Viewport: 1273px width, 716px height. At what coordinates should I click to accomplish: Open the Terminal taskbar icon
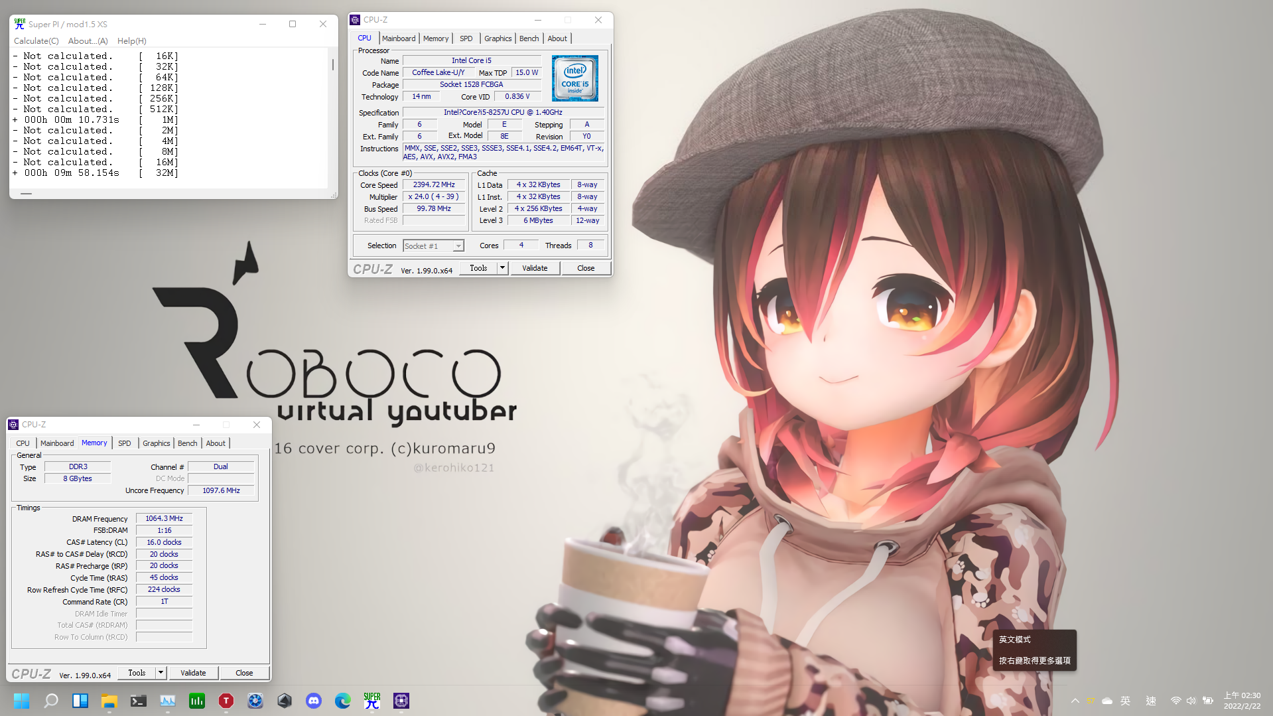point(139,701)
